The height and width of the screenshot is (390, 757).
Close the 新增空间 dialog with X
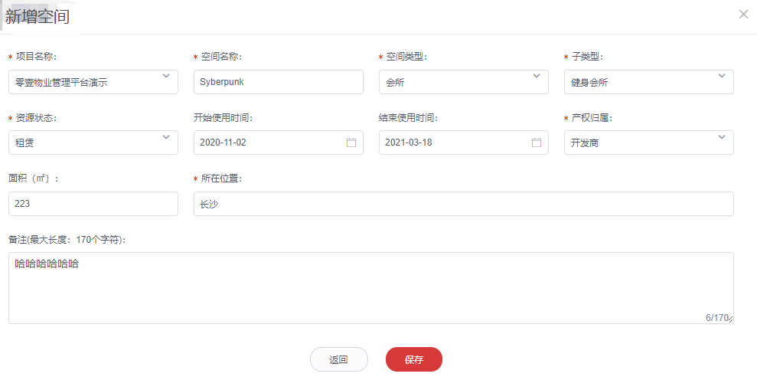coord(743,14)
